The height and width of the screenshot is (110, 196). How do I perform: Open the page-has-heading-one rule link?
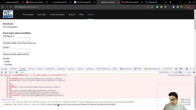tap(81, 104)
